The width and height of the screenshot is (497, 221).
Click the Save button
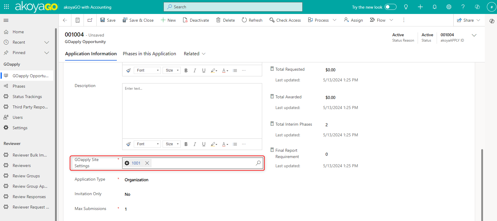tap(108, 20)
